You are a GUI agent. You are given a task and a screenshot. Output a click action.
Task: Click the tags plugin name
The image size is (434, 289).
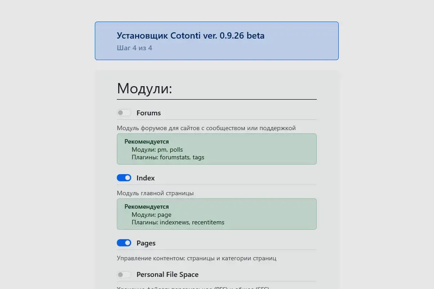click(199, 157)
